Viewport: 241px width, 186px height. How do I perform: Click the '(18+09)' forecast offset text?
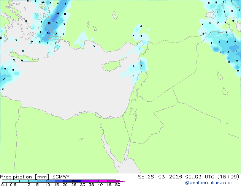228,177
